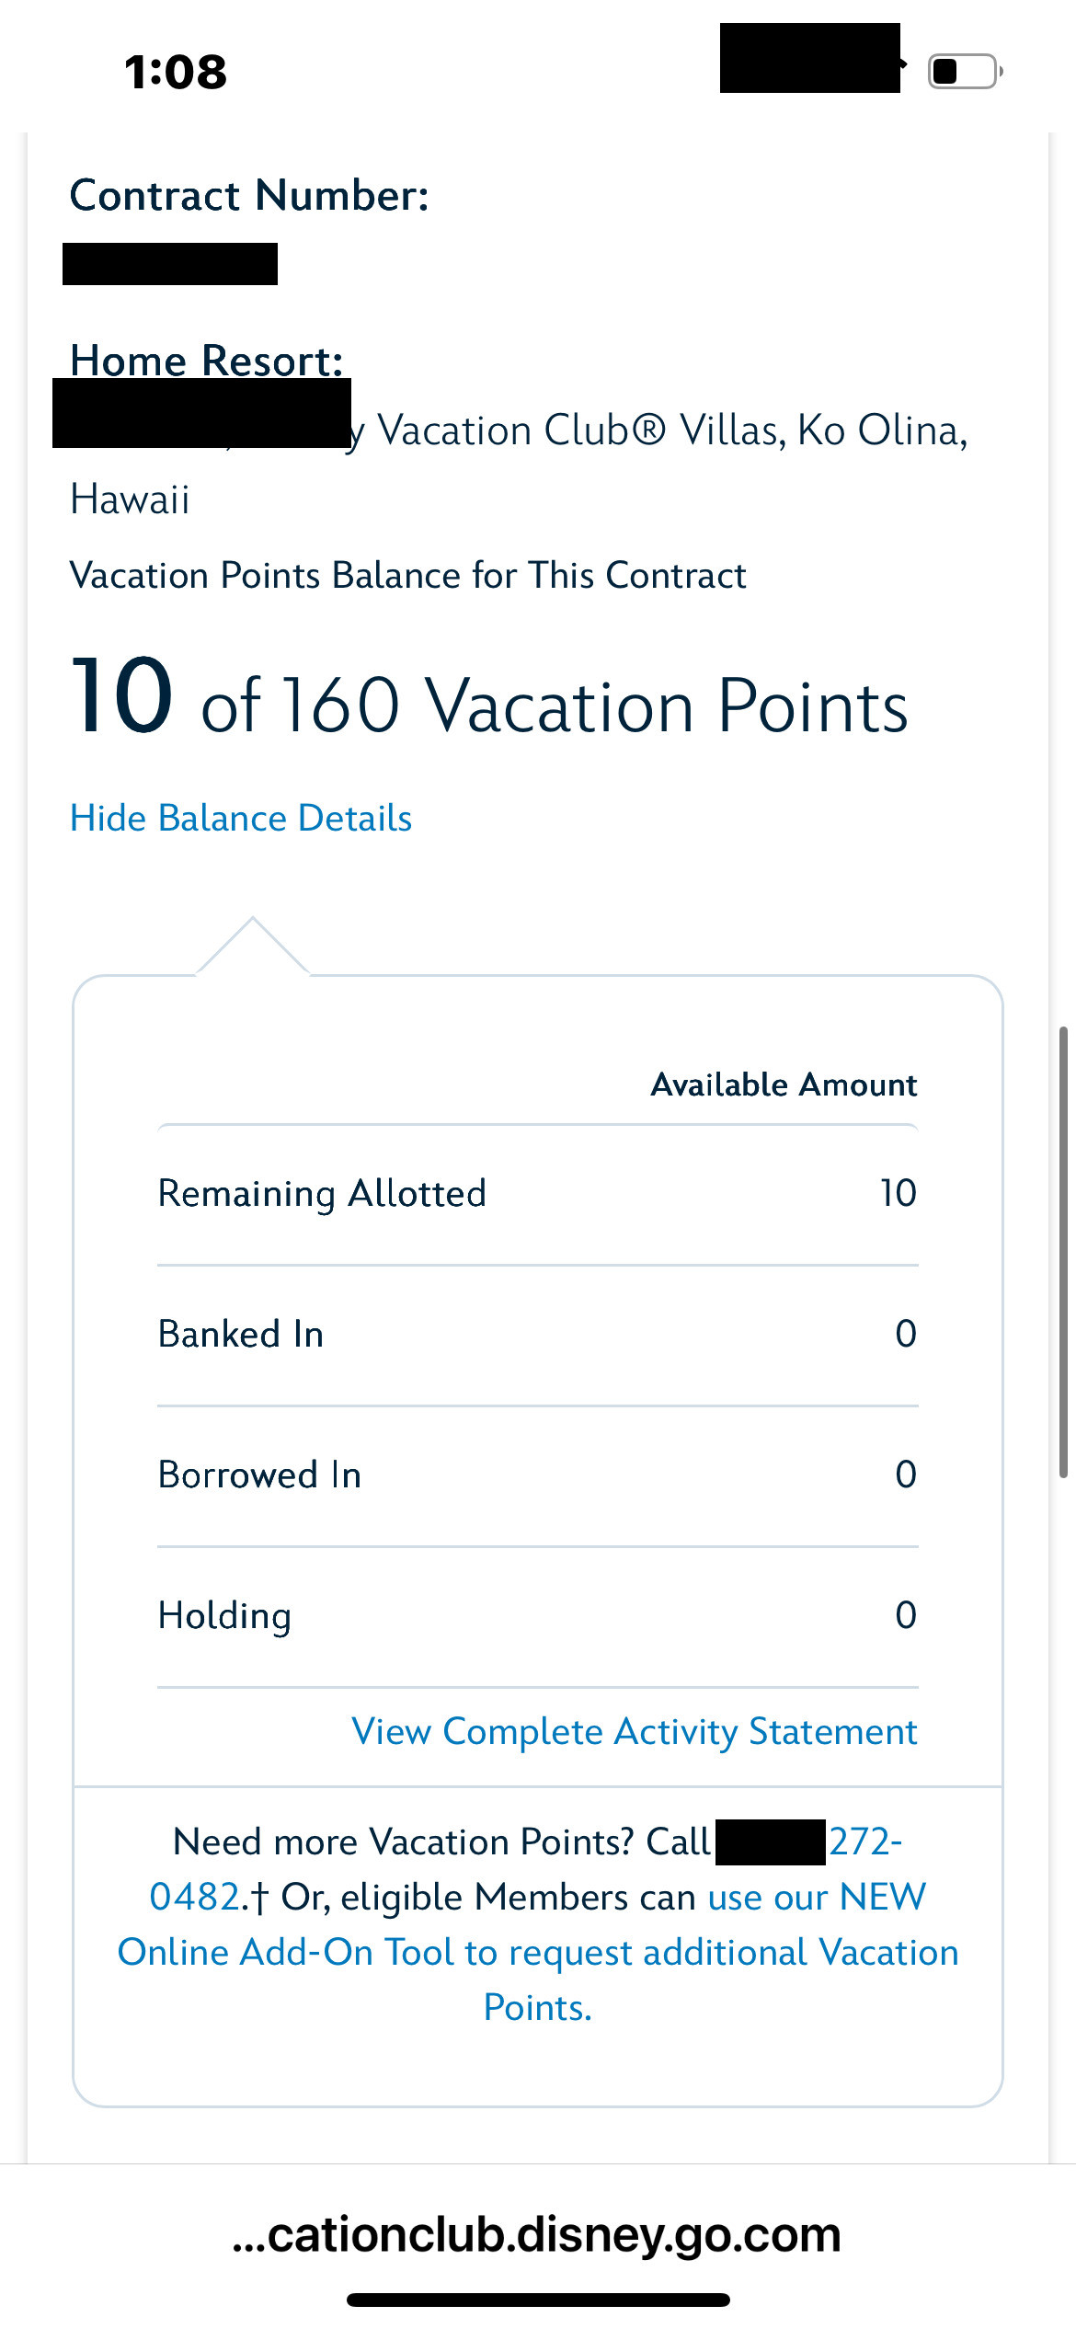
Task: Collapse details via Hide Balance Details
Action: coord(241,819)
